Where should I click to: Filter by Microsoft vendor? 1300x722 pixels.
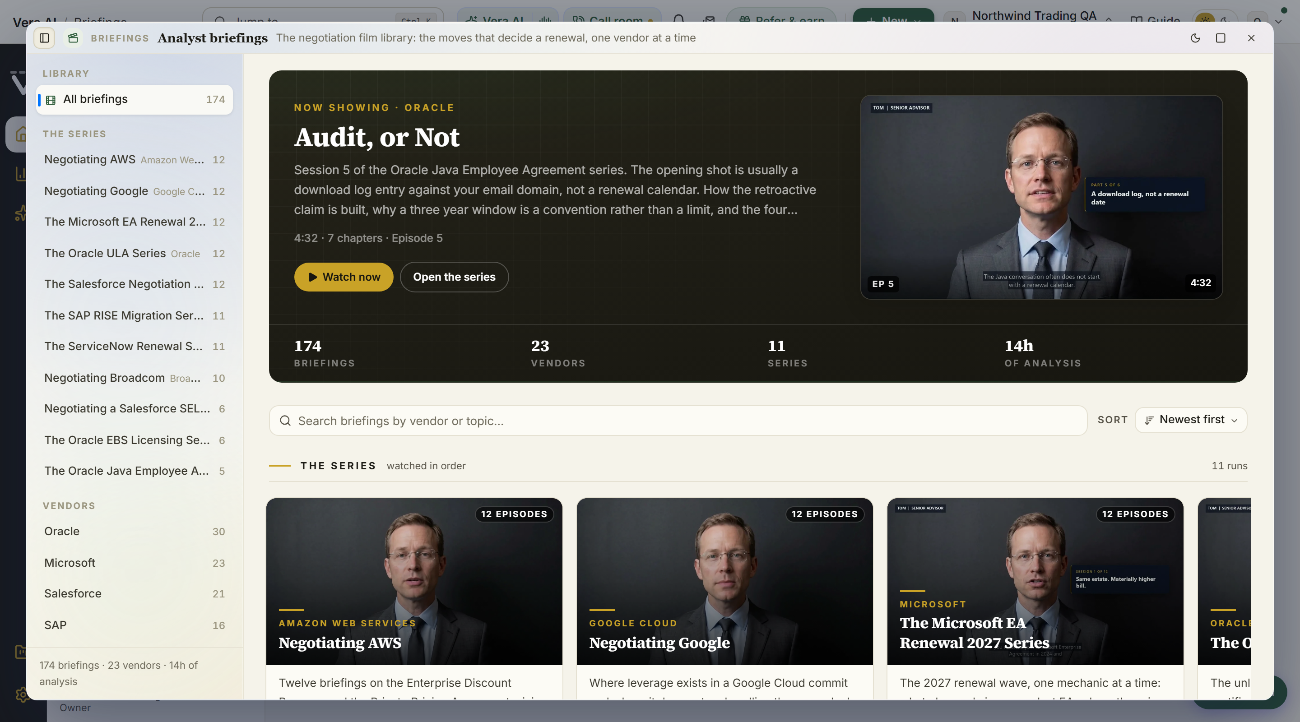pos(134,563)
